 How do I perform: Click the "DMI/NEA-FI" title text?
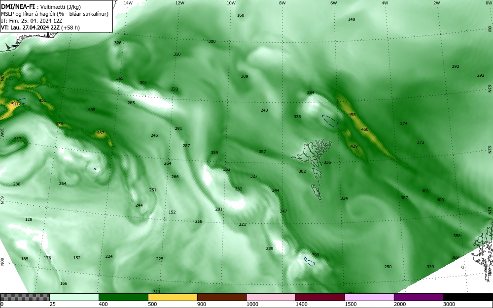18,7
